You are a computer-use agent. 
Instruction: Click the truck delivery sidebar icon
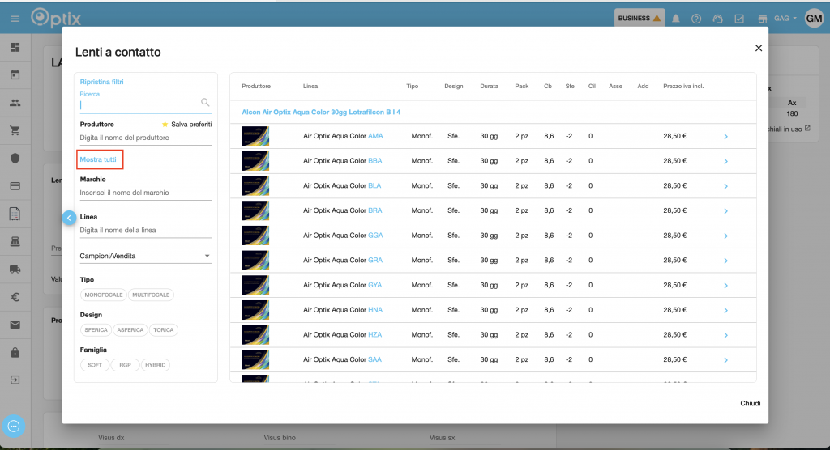tap(15, 270)
